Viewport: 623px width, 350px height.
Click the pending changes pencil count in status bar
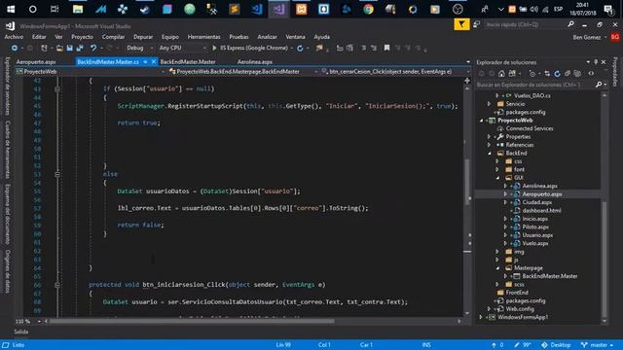coord(522,345)
